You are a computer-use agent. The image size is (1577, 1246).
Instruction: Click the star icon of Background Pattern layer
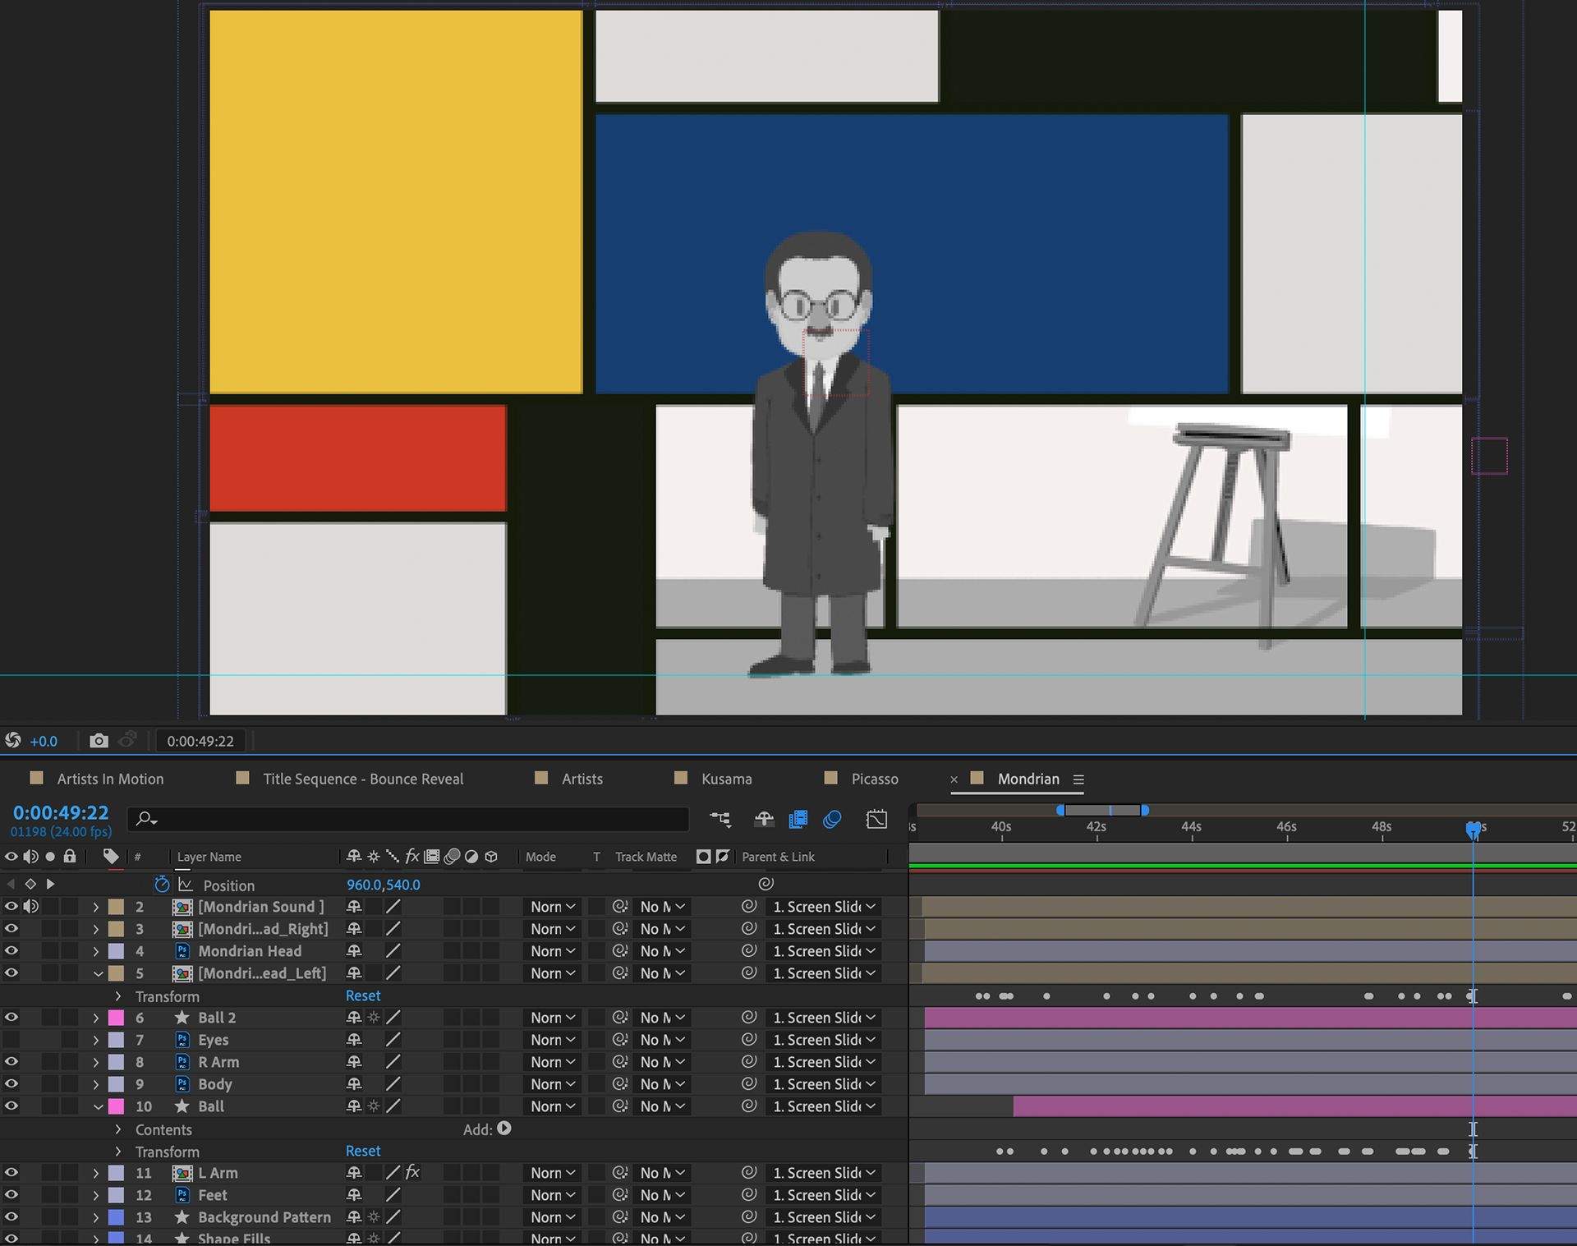182,1217
